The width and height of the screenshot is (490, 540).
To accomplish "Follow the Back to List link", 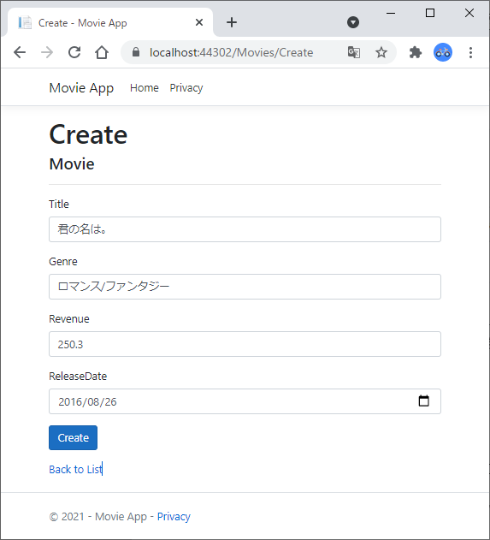I will pyautogui.click(x=75, y=470).
